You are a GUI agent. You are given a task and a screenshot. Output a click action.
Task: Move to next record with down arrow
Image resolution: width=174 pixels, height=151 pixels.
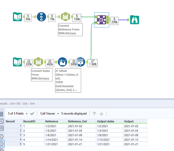coord(101,113)
